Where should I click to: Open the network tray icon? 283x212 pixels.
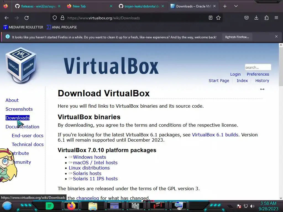(246, 206)
